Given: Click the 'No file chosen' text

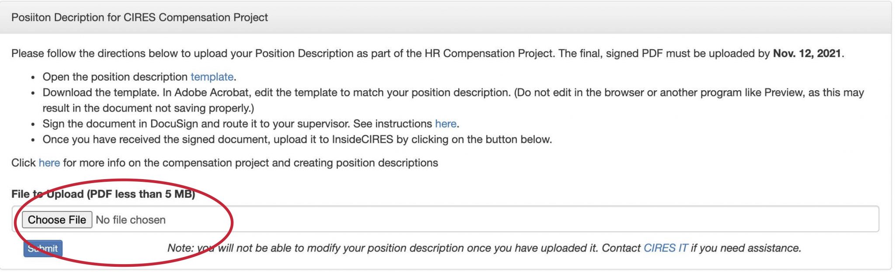Looking at the screenshot, I should click(131, 220).
